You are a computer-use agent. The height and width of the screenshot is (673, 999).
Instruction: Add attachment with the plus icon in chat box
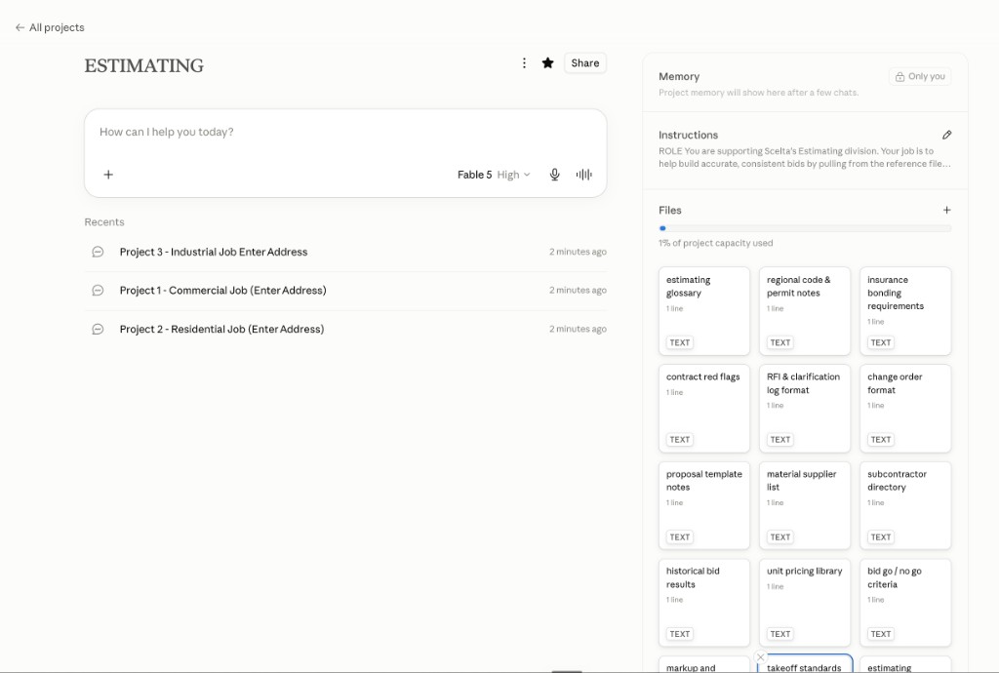point(108,175)
